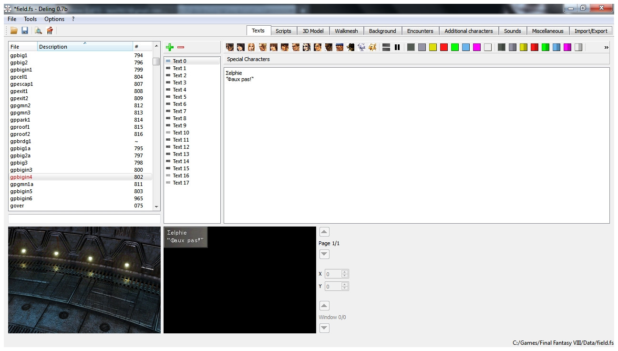Apply the solid red text color
This screenshot has width=618, height=351.
pyautogui.click(x=444, y=47)
